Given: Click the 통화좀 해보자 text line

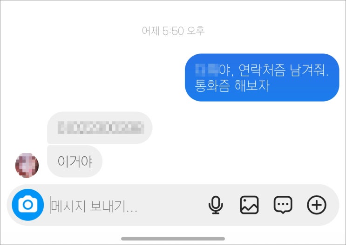Looking at the screenshot, I should point(232,86).
